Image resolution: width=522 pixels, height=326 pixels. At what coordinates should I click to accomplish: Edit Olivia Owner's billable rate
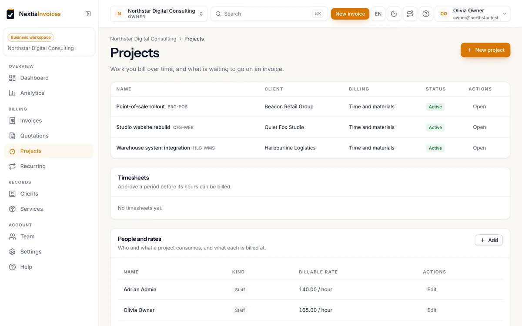[x=432, y=310]
